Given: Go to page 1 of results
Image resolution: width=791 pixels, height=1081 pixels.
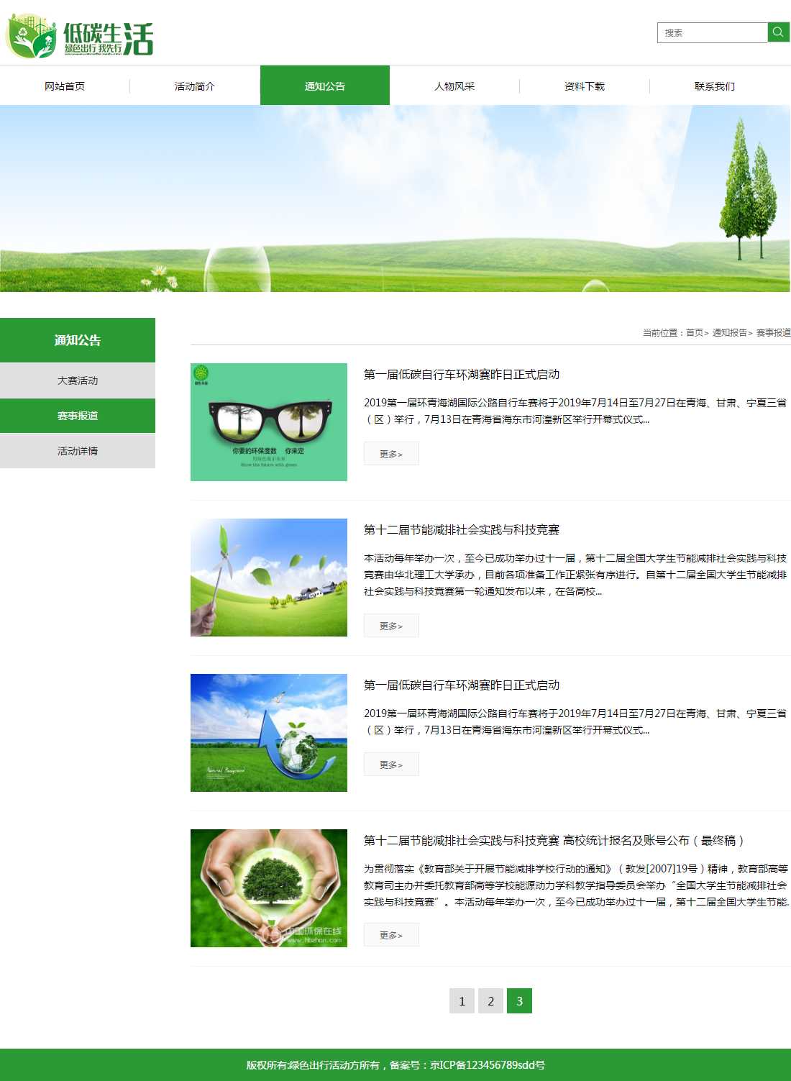Looking at the screenshot, I should tap(462, 1001).
